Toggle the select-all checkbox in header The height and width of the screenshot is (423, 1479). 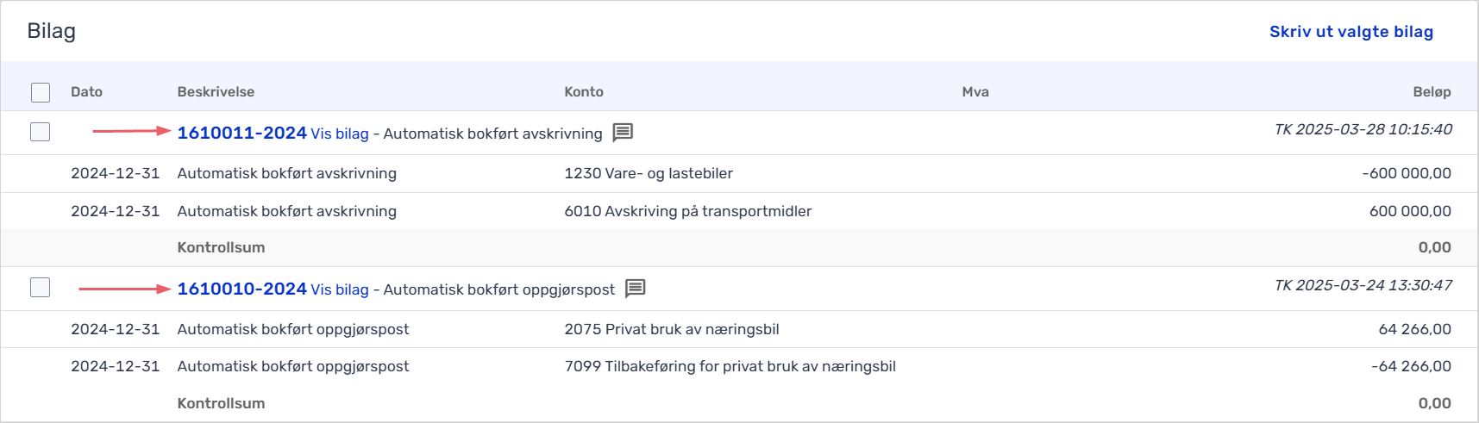point(41,92)
